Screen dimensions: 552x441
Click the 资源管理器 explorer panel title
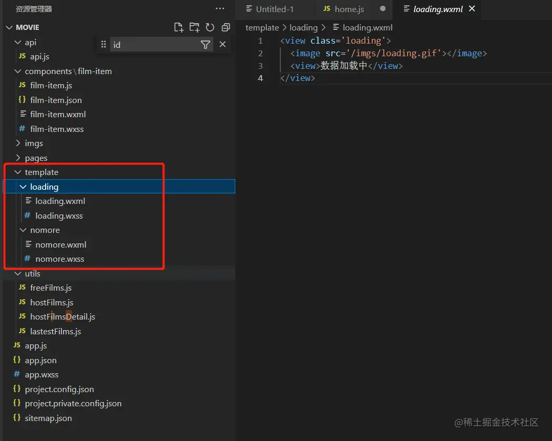click(x=34, y=9)
